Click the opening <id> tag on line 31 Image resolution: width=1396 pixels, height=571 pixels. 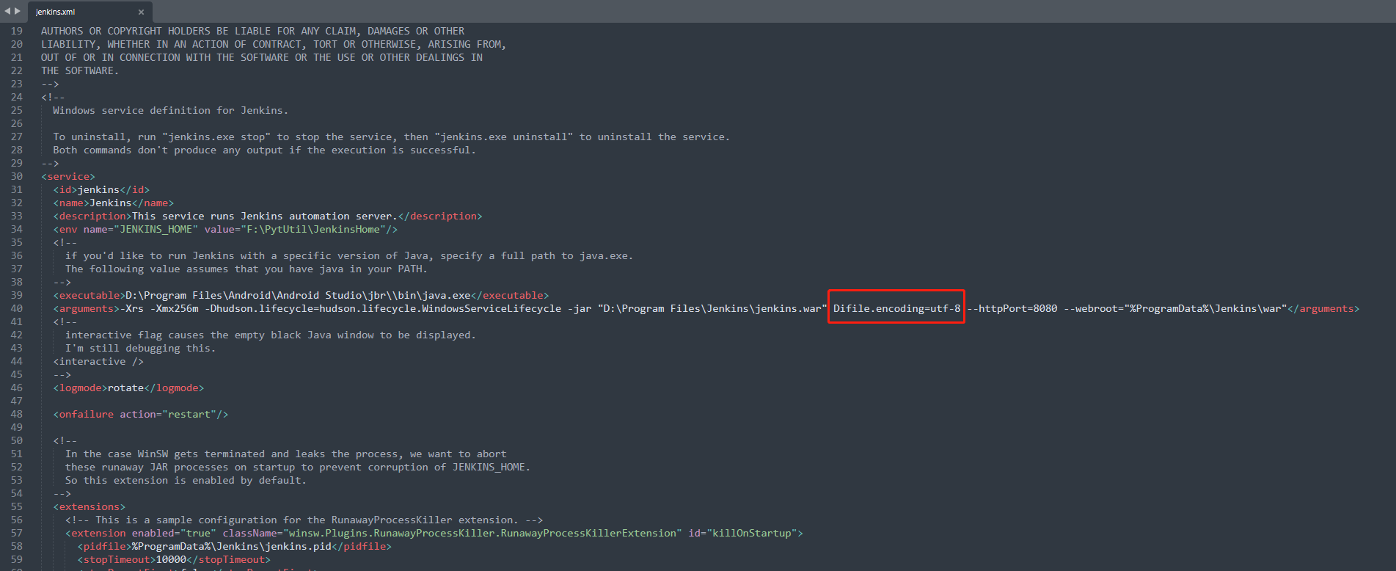(x=65, y=189)
